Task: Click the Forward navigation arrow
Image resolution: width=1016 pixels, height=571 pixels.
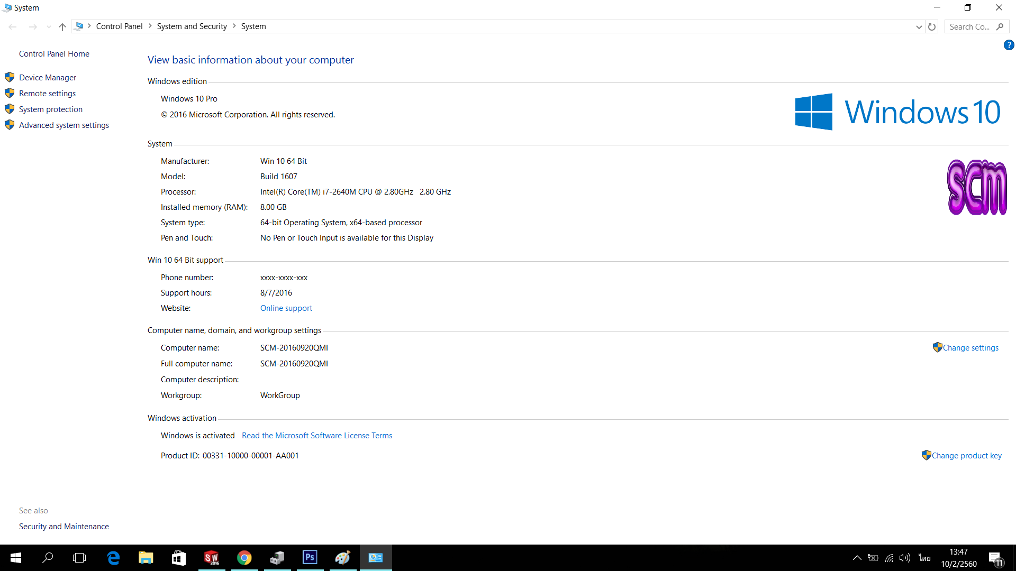Action: coord(33,26)
